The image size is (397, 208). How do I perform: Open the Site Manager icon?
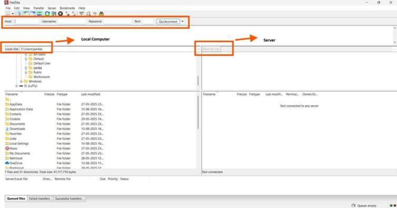(7, 14)
